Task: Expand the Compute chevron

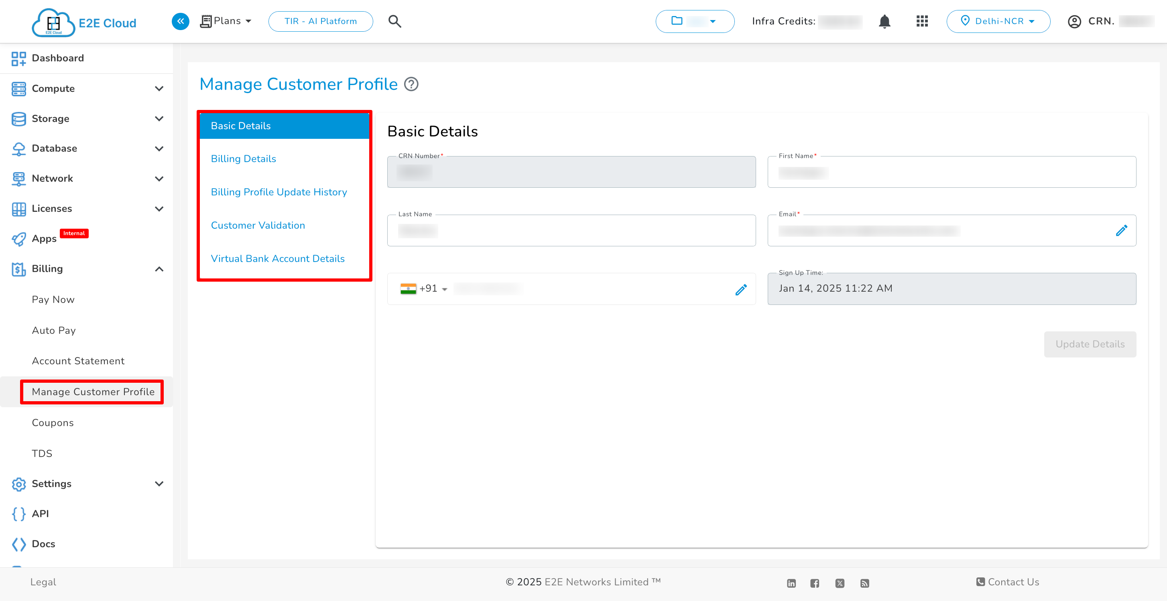Action: click(159, 89)
